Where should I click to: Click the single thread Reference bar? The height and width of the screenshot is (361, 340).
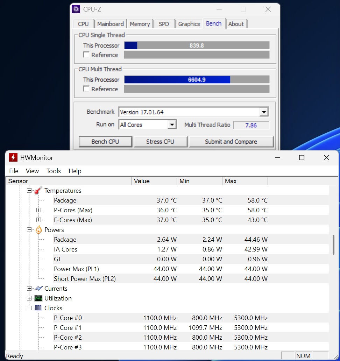point(197,55)
